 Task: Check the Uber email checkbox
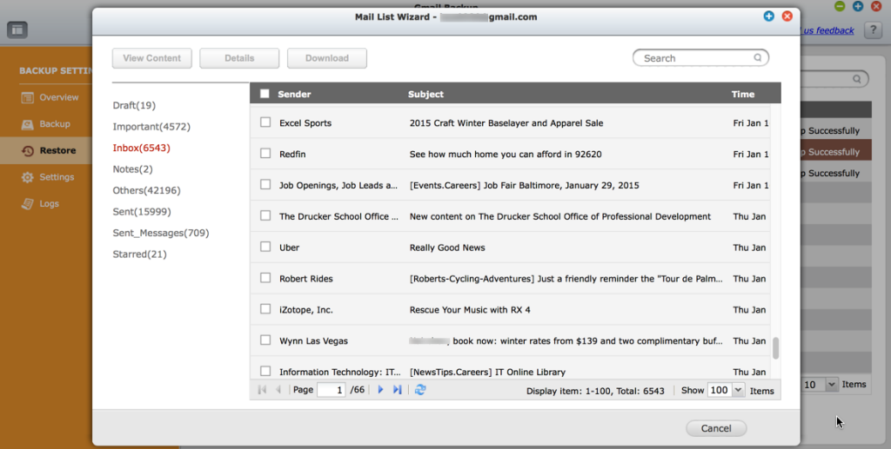coord(266,247)
